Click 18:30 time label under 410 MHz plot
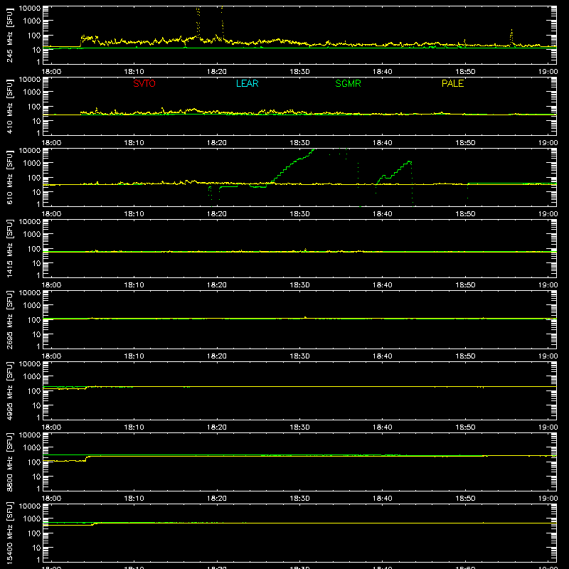The image size is (569, 569). [x=299, y=143]
